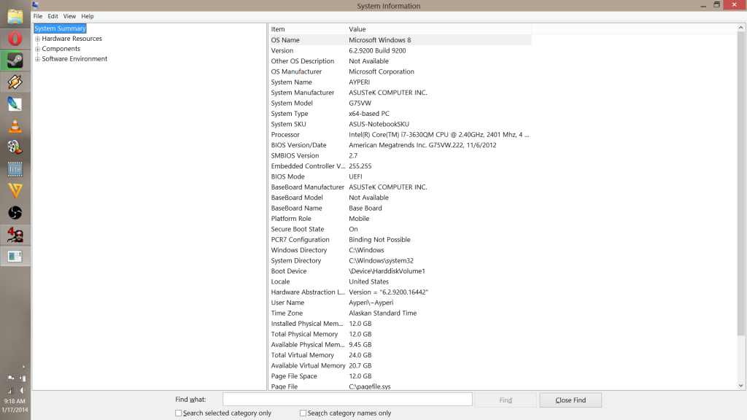
Task: Open the network signal tray icon
Action: click(x=10, y=391)
